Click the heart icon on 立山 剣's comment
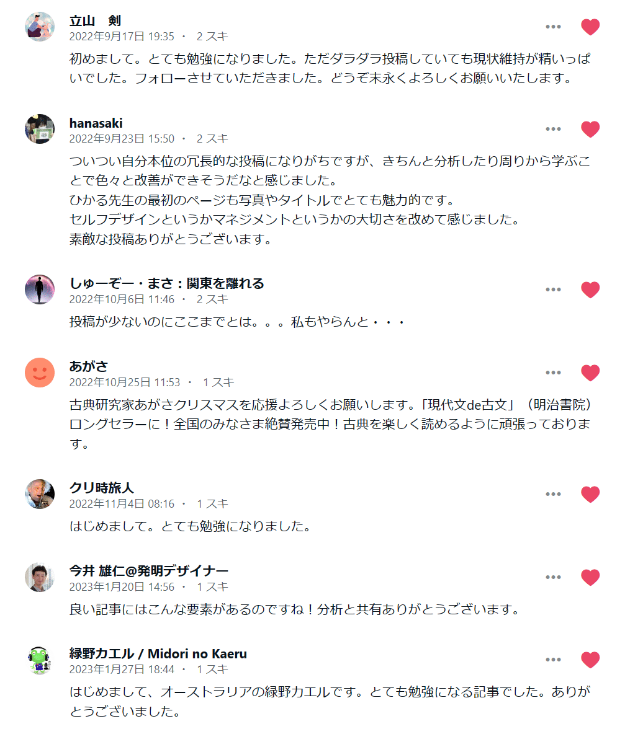625x729 pixels. pos(588,26)
